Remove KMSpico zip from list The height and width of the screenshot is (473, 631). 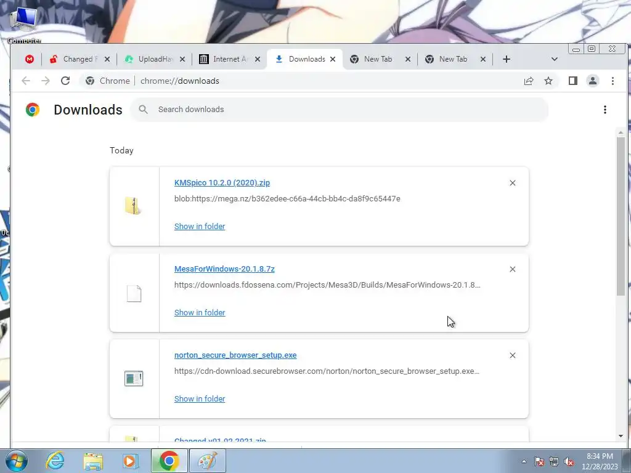point(512,183)
